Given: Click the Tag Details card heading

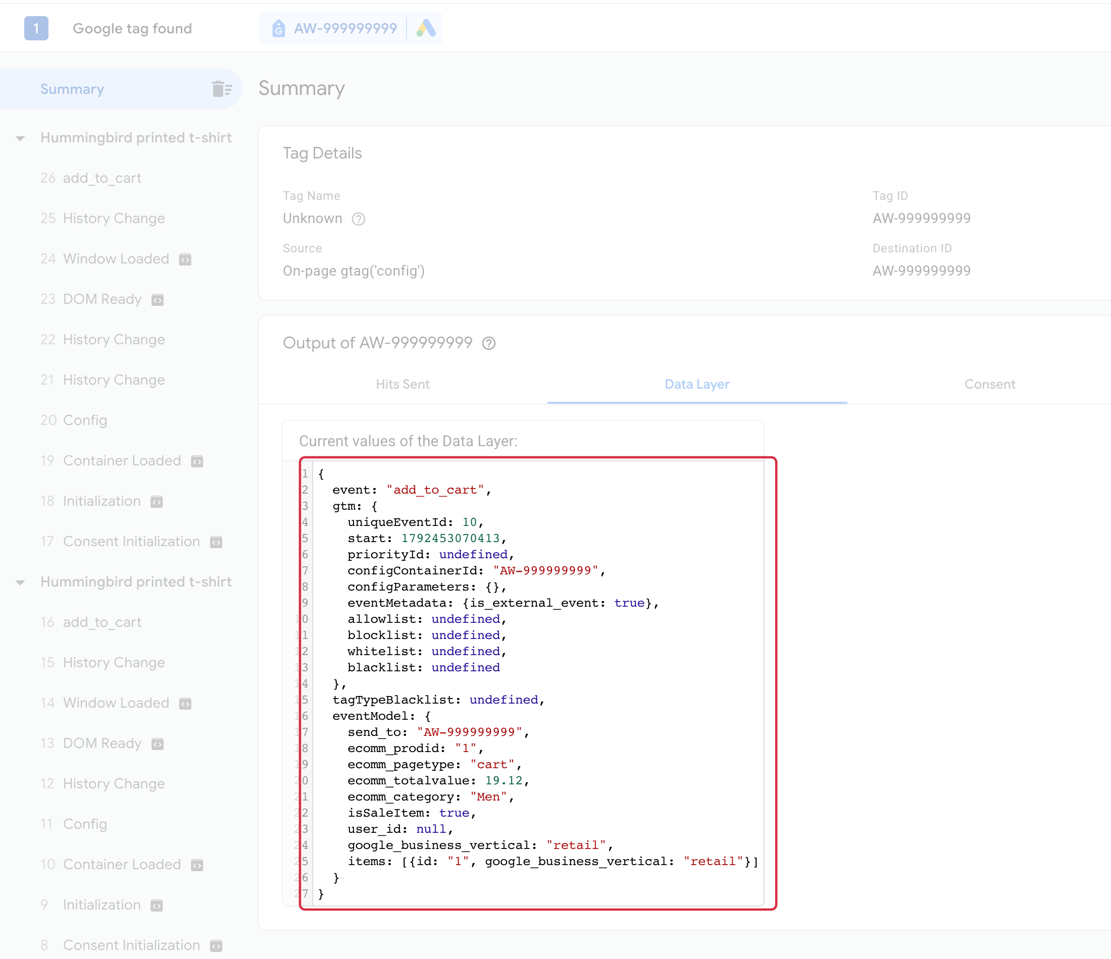Looking at the screenshot, I should pos(322,153).
